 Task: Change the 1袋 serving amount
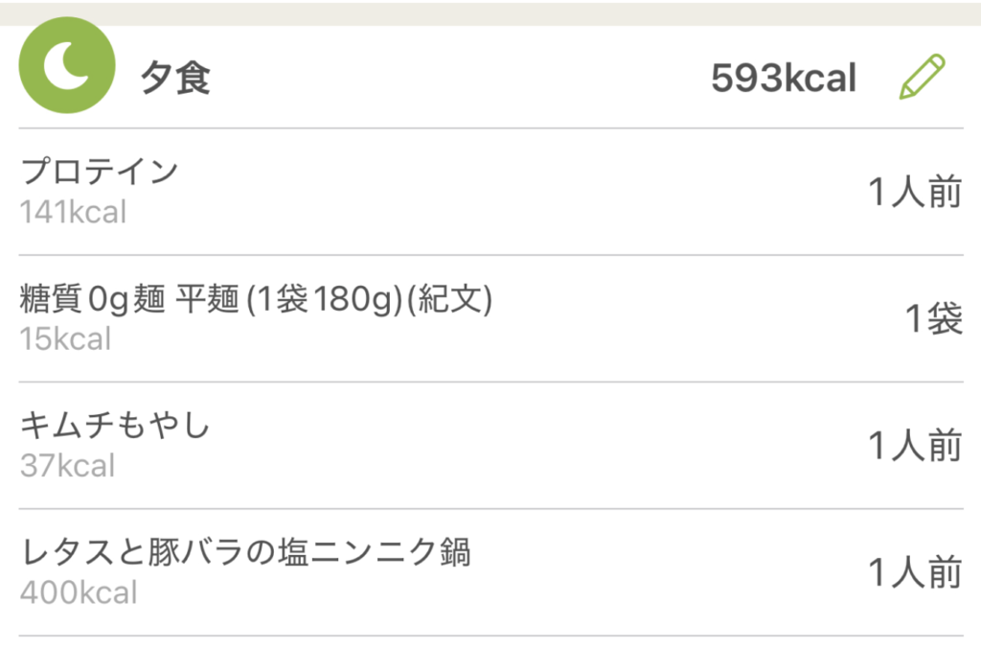[x=934, y=319]
